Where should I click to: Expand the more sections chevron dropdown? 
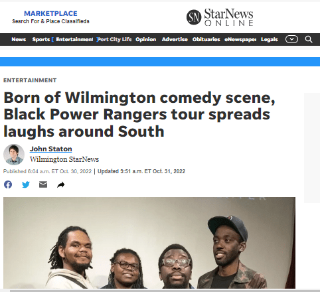291,39
